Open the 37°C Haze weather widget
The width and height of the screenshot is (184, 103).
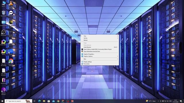coord(151,101)
